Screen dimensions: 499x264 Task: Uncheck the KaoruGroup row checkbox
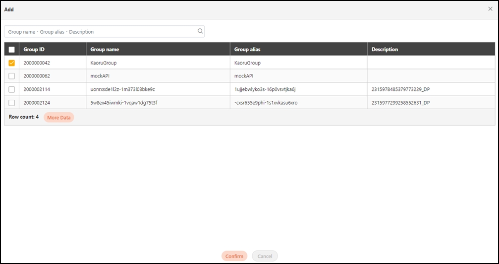(12, 63)
